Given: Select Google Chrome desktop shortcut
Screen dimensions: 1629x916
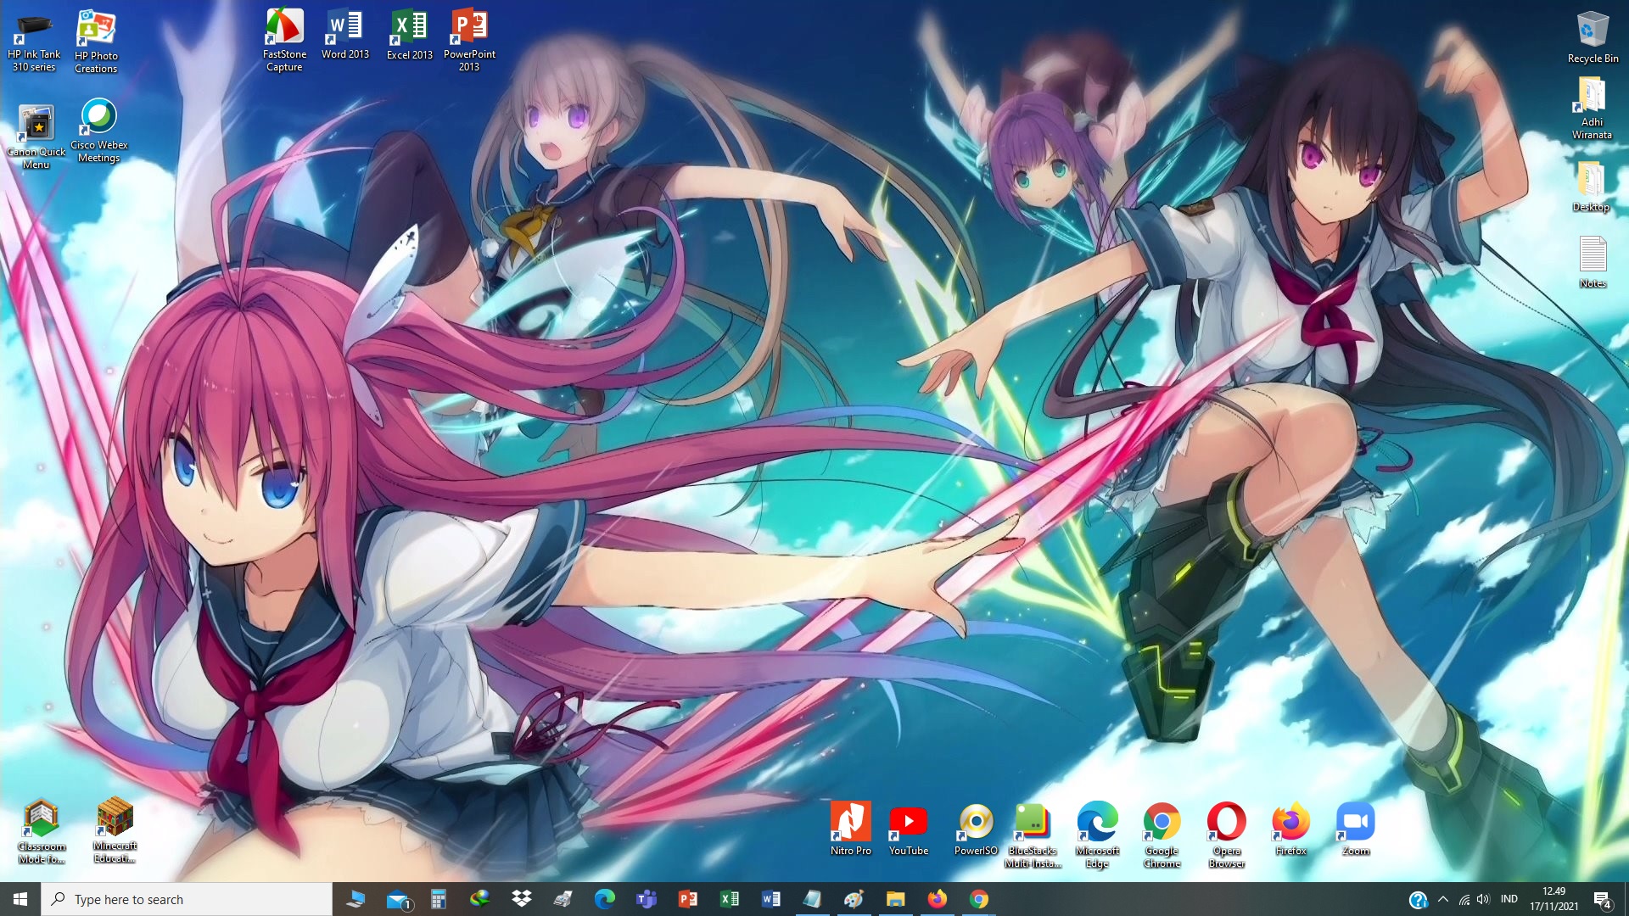Looking at the screenshot, I should 1162,835.
